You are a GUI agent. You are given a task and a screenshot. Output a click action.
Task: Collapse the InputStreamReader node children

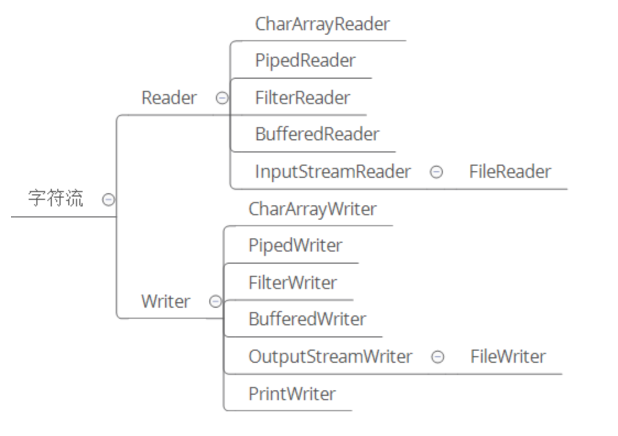tap(436, 172)
